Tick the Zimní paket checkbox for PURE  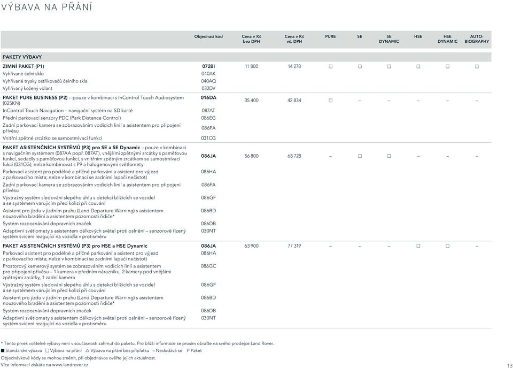330,66
